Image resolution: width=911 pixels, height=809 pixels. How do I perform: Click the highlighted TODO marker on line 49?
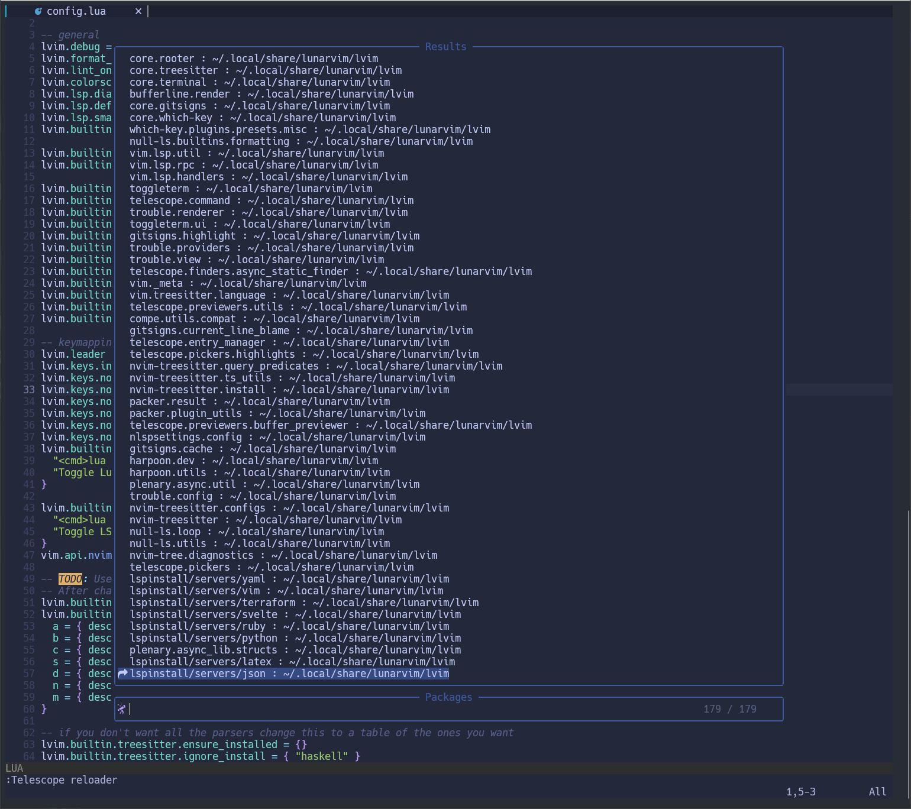pyautogui.click(x=70, y=579)
